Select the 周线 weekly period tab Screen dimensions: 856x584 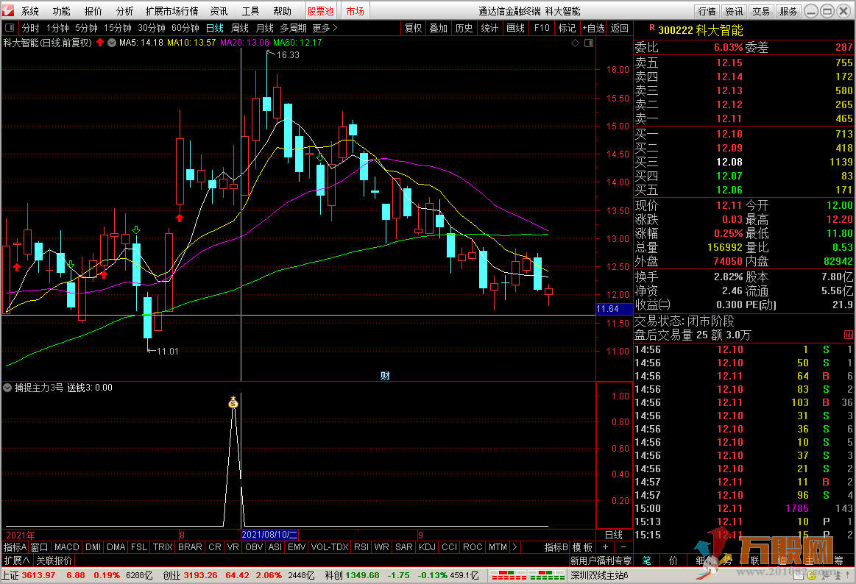tap(240, 28)
